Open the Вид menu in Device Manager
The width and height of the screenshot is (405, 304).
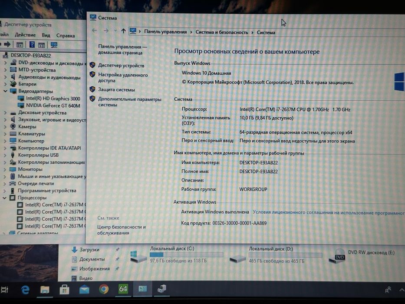(46, 35)
